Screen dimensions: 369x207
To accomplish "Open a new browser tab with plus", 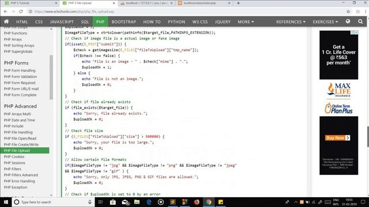I will pos(238,3).
